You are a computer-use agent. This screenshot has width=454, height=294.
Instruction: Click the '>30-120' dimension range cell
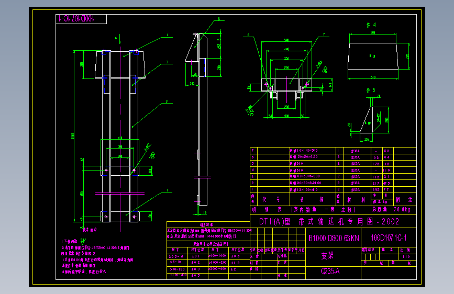pyautogui.click(x=177, y=269)
